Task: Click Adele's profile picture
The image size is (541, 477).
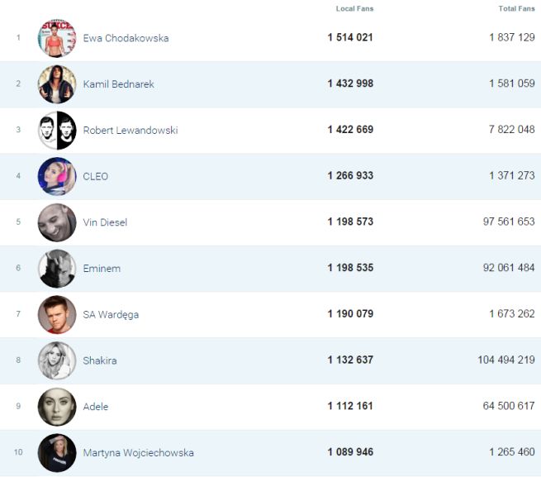Action: (x=57, y=407)
